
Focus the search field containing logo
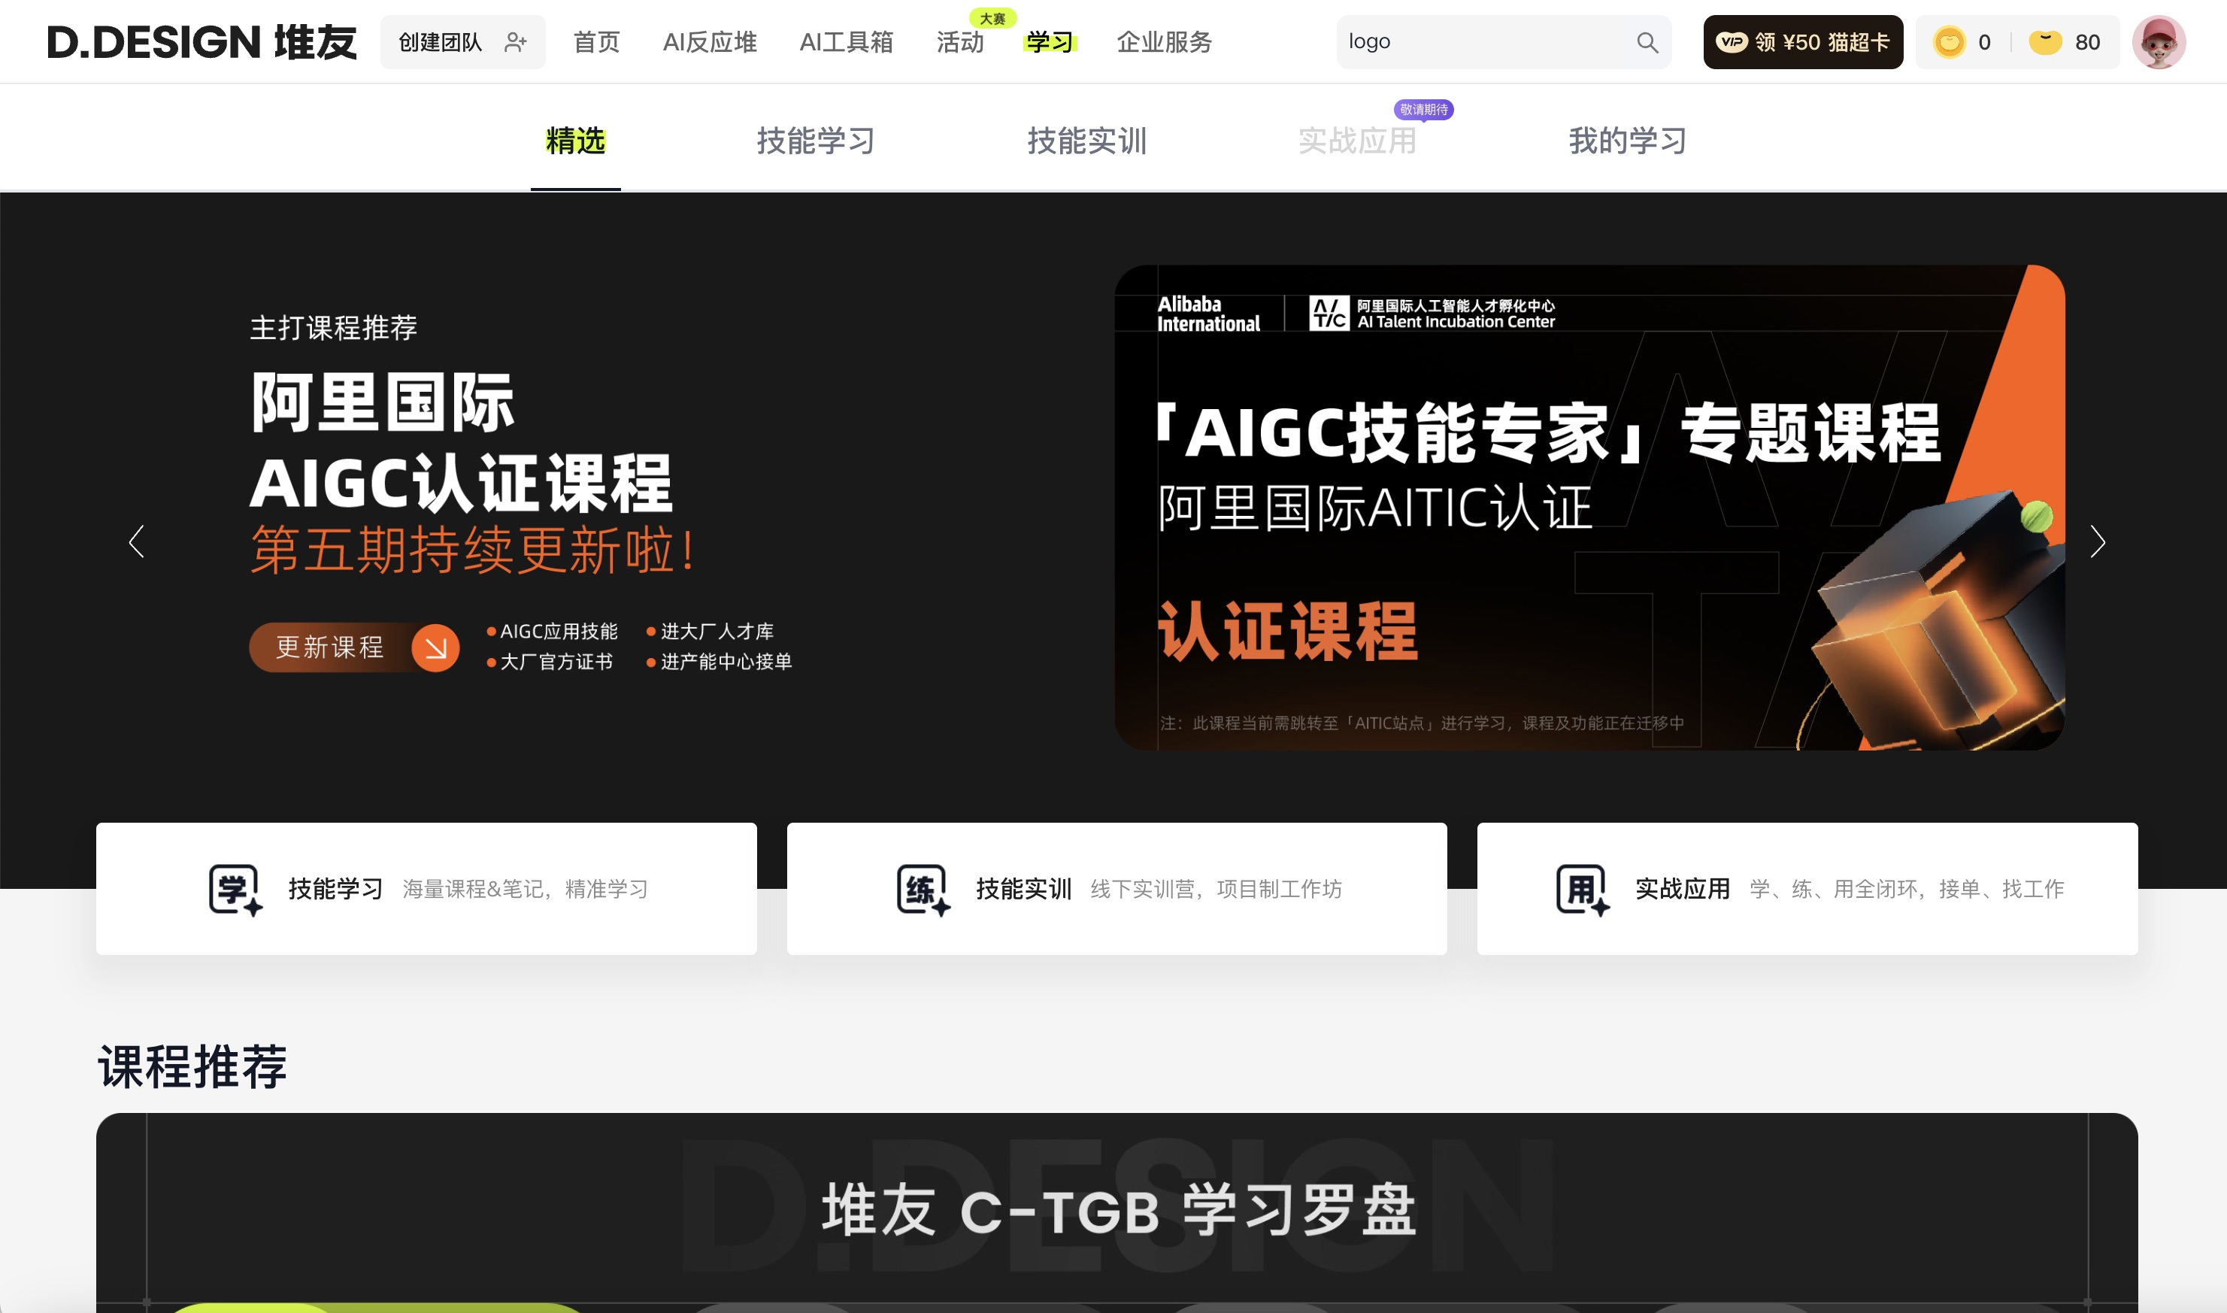click(x=1486, y=41)
